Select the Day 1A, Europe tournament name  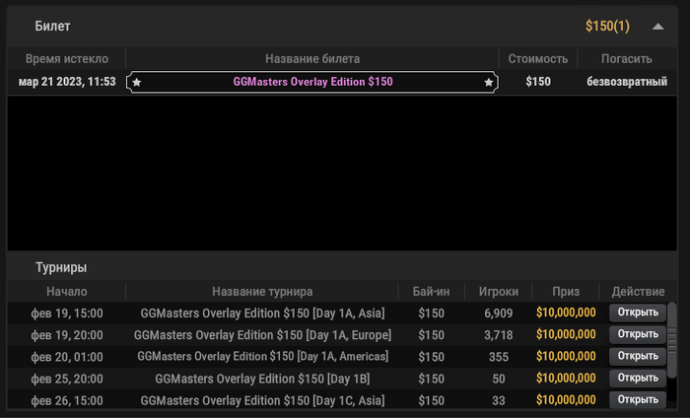(x=262, y=335)
